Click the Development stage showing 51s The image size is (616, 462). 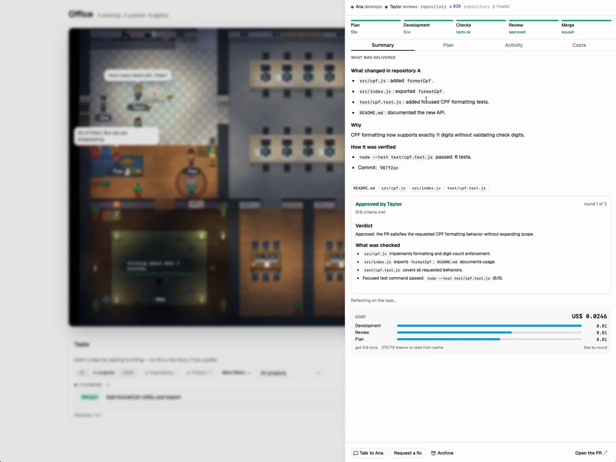click(x=428, y=27)
